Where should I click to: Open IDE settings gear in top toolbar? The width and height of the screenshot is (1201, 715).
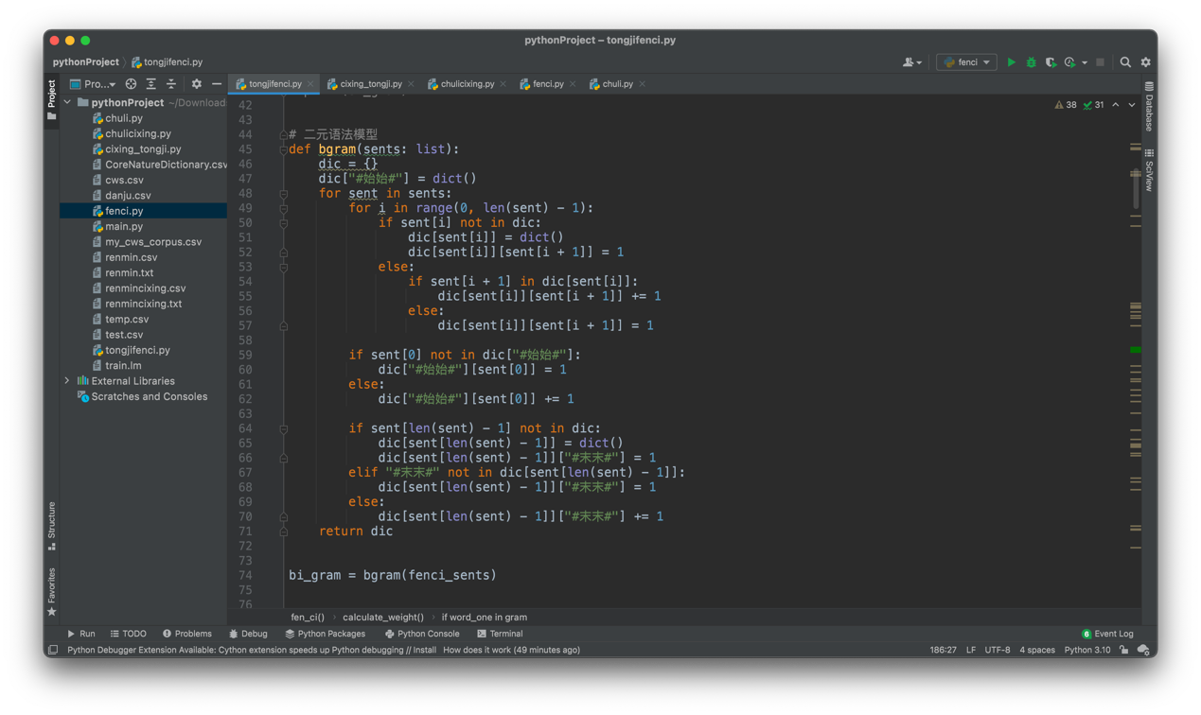1145,62
